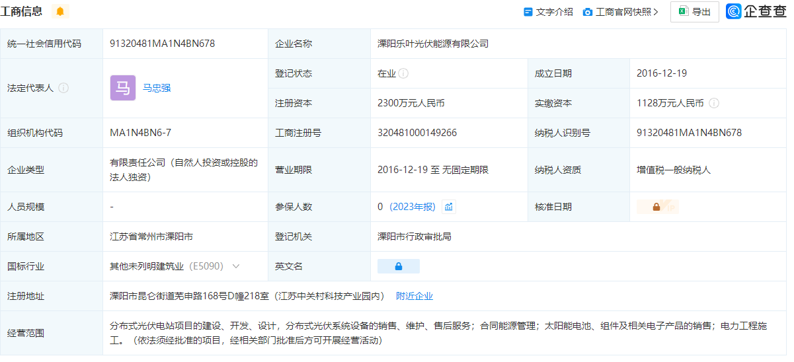This screenshot has width=794, height=362.
Task: Show info tooltip beside 法定代表人
Action: (63, 88)
